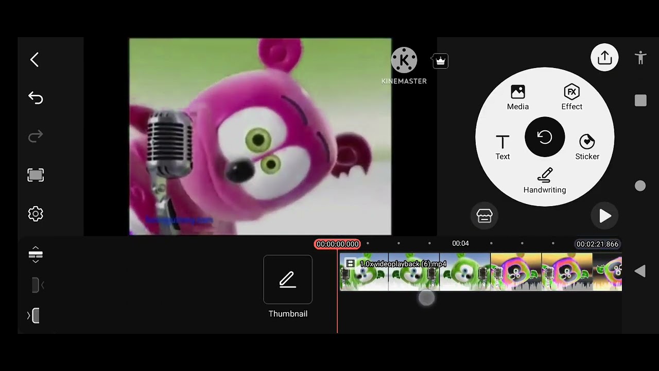Add a Handwriting layer
Screen dimensions: 659x371
(545, 181)
